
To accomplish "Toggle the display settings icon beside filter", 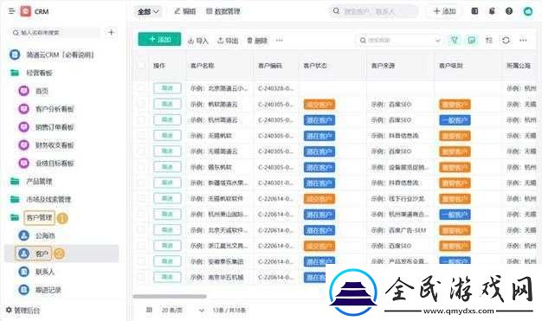I will (471, 41).
